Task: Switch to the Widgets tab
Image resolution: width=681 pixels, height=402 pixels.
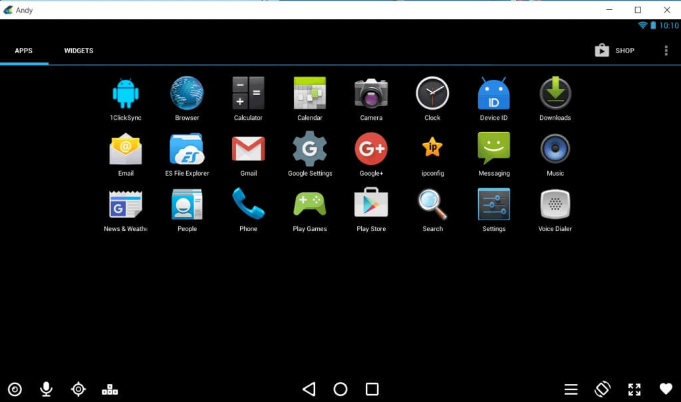Action: (x=78, y=51)
